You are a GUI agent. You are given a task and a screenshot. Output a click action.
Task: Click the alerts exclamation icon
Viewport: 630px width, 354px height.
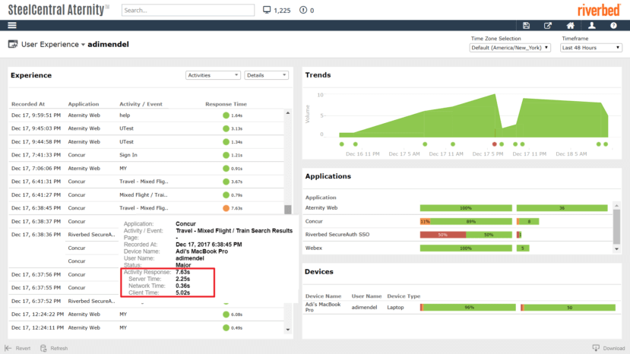[x=303, y=10]
